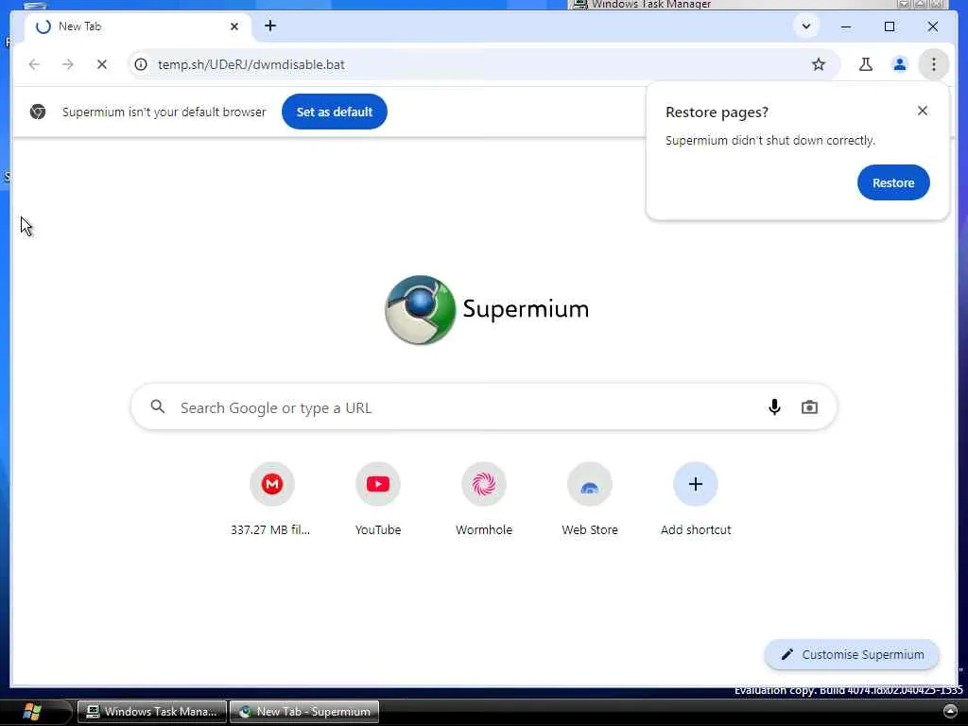The width and height of the screenshot is (968, 726).
Task: Stop loading the page with the X icon
Action: coord(102,64)
